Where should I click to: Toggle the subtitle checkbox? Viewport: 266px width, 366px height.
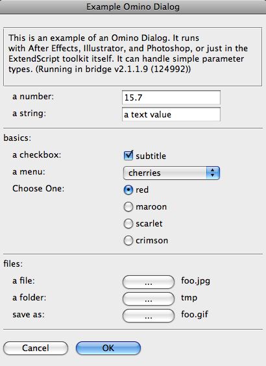128,156
